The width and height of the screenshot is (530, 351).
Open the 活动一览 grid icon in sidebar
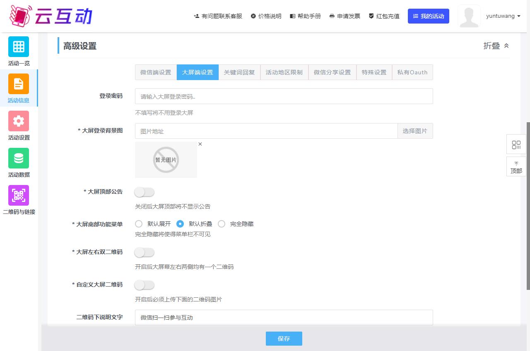click(19, 47)
